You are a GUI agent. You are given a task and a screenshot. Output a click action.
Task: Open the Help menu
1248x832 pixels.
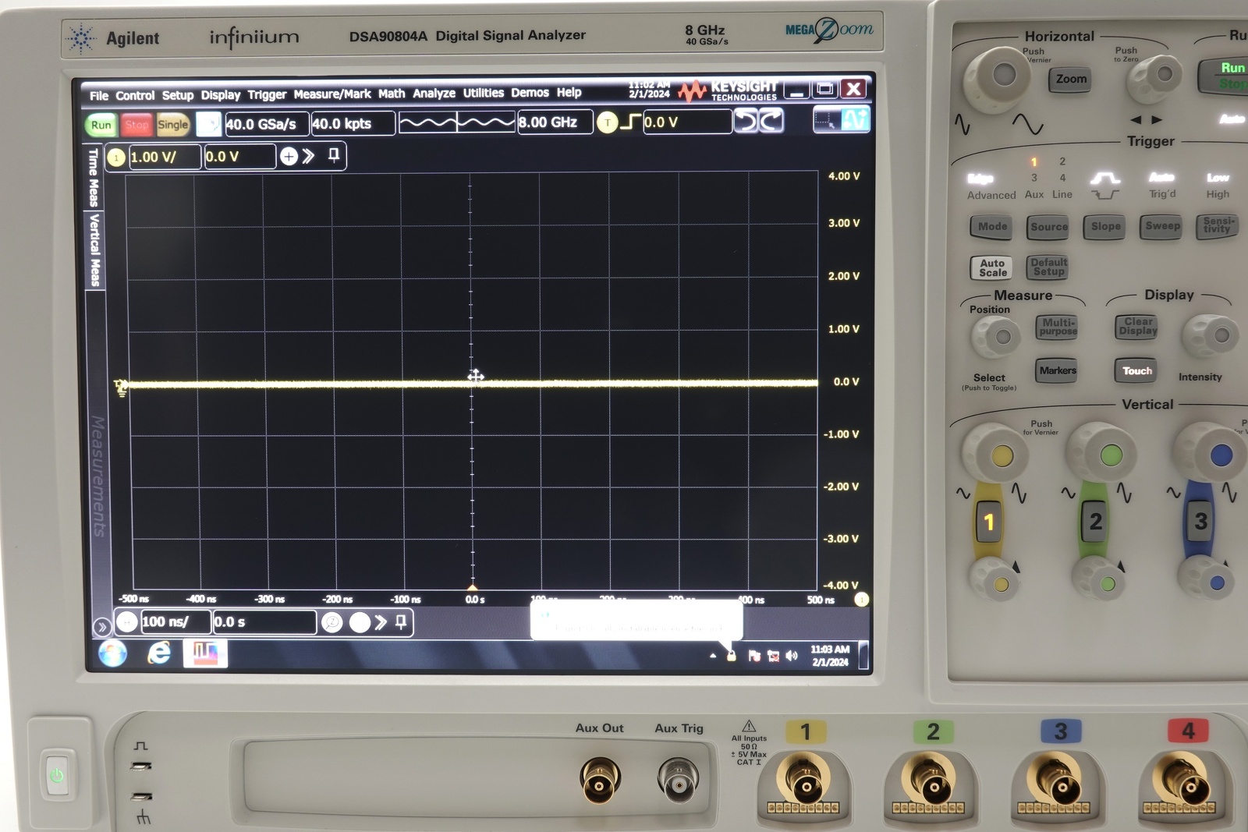click(569, 92)
